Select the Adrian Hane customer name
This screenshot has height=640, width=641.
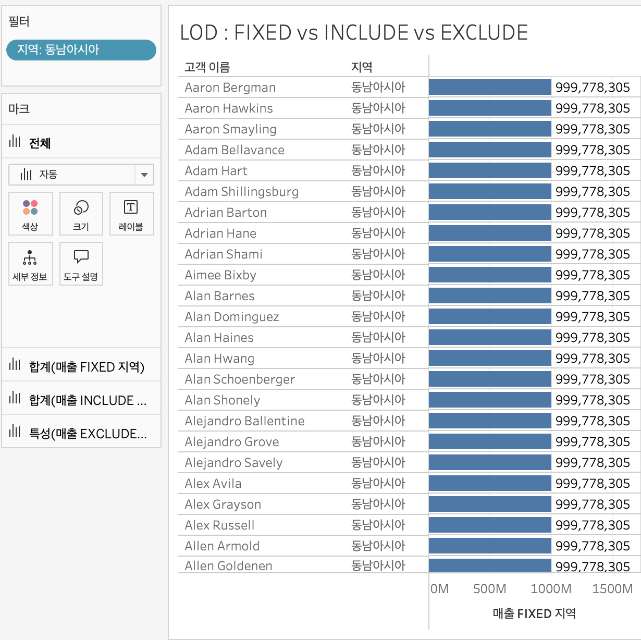[220, 233]
